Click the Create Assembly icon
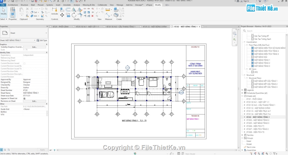 [116, 10]
